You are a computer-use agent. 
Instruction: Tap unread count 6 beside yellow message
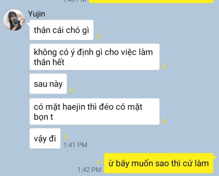click(x=100, y=162)
